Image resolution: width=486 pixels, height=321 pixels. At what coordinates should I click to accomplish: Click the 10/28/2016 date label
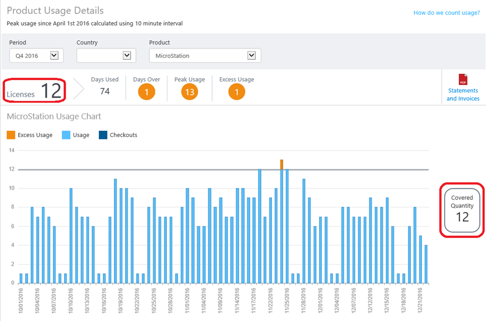pyautogui.click(x=171, y=300)
